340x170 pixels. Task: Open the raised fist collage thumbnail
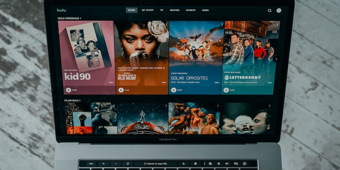click(x=91, y=119)
